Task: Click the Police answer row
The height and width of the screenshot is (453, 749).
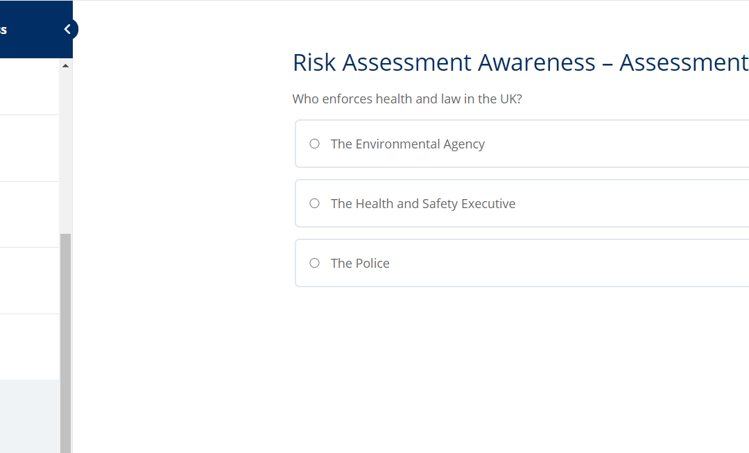Action: click(485, 263)
